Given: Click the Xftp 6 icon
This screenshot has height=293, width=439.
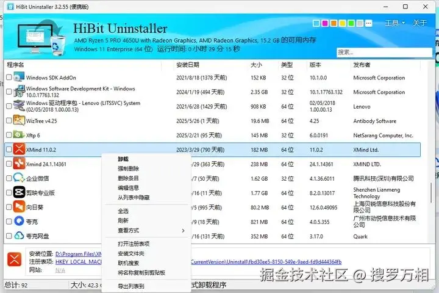Looking at the screenshot, I should pyautogui.click(x=19, y=135).
